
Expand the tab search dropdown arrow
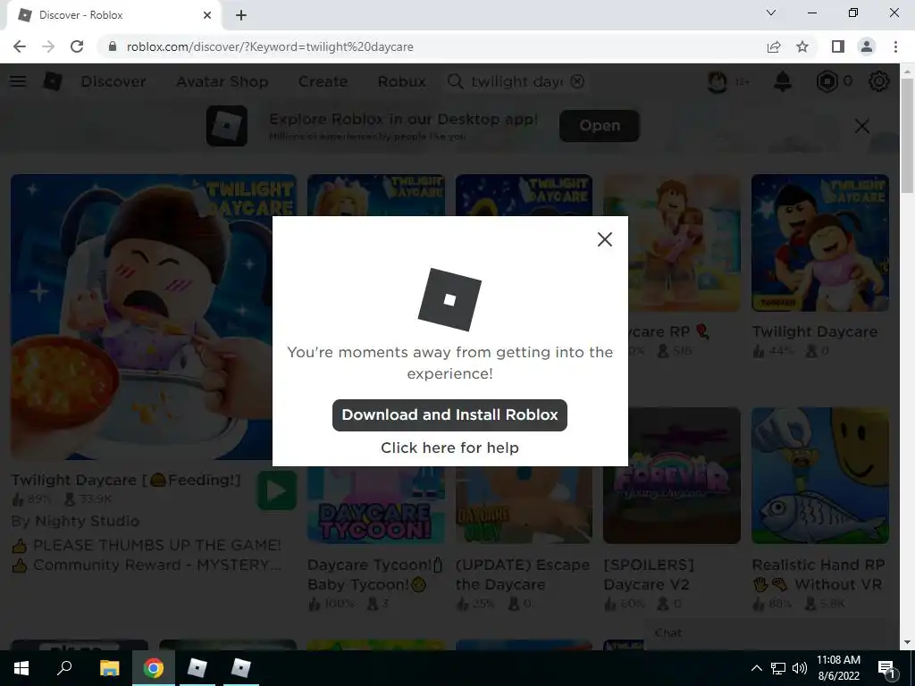pos(771,13)
